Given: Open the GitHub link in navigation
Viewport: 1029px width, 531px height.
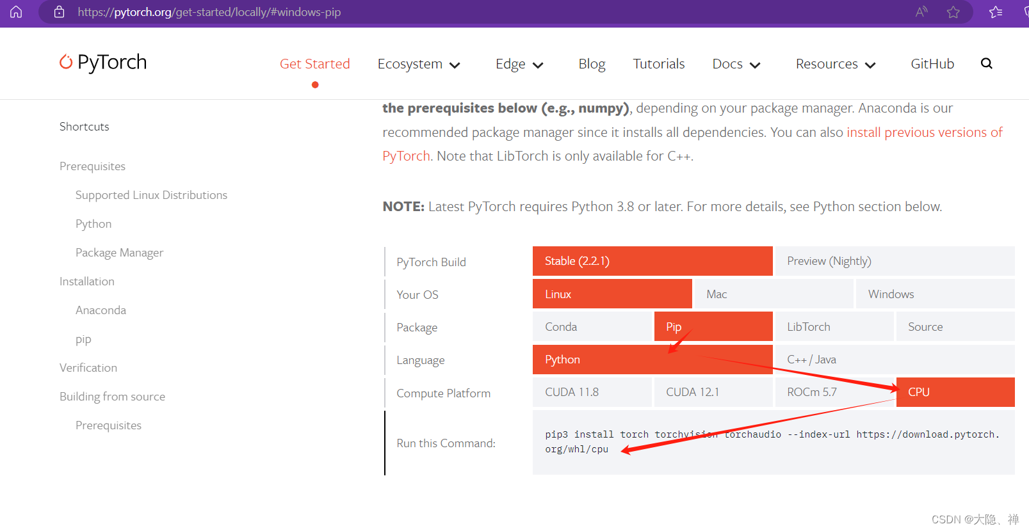Looking at the screenshot, I should pyautogui.click(x=932, y=64).
